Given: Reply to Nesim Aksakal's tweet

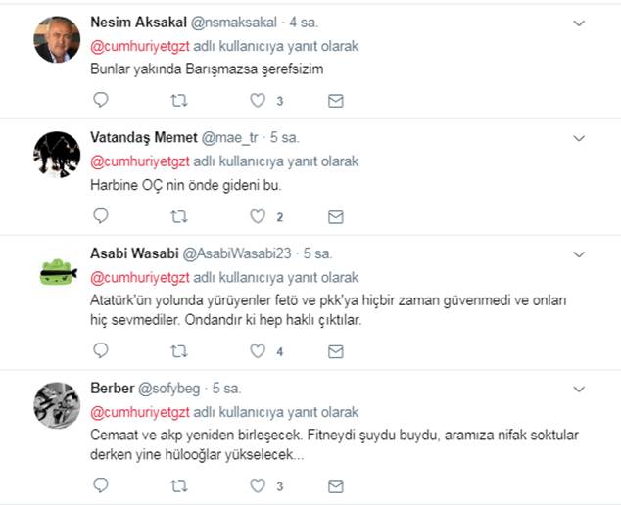Looking at the screenshot, I should tap(101, 100).
